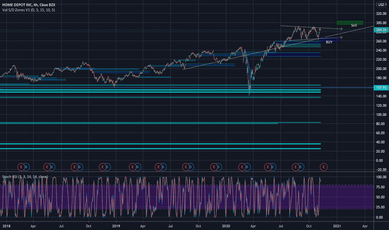Open the May 2019 earnings E marker
389x230 pixels.
click(x=159, y=167)
